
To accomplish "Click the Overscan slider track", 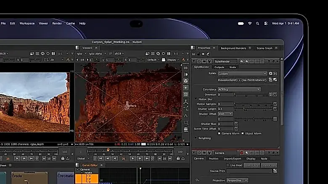I will 251,95.
